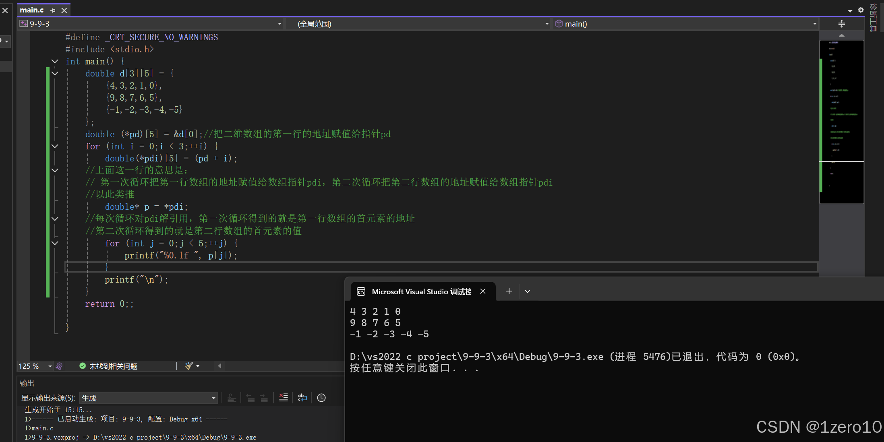884x442 pixels.
Task: Click the code minimap scrollbar preview
Action: click(x=841, y=121)
